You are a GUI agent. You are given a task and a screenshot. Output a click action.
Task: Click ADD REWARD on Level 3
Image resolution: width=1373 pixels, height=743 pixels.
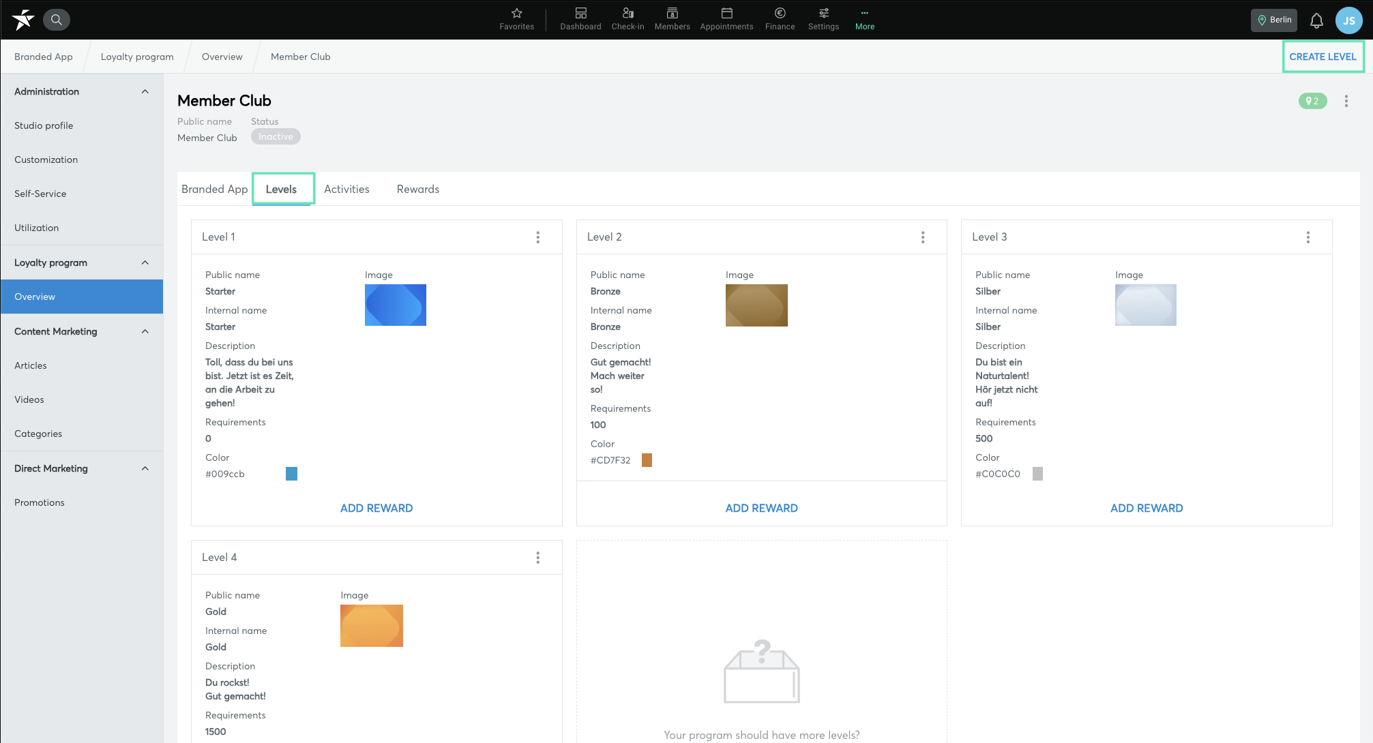pyautogui.click(x=1147, y=508)
